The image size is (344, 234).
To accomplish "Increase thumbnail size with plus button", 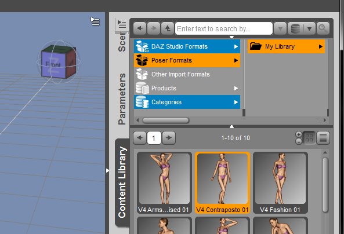I will [299, 134].
